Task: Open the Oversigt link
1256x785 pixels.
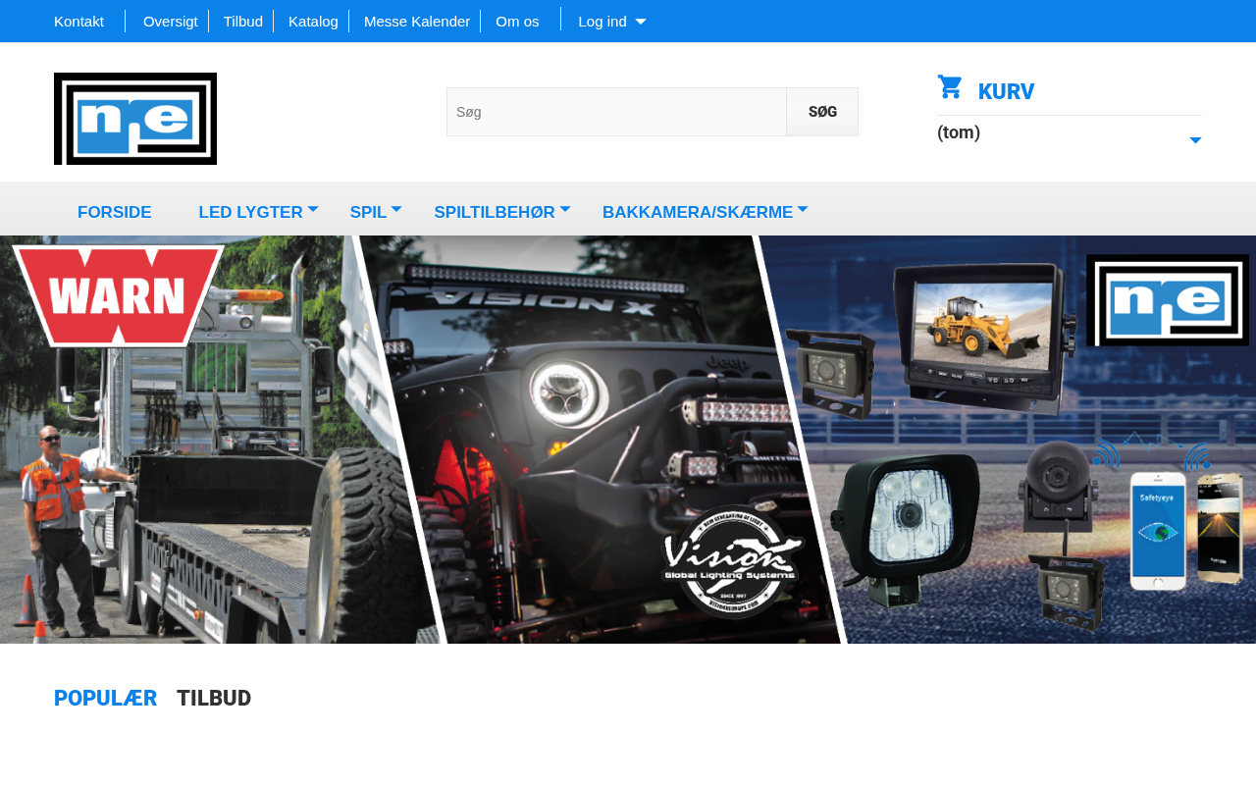Action: click(171, 22)
